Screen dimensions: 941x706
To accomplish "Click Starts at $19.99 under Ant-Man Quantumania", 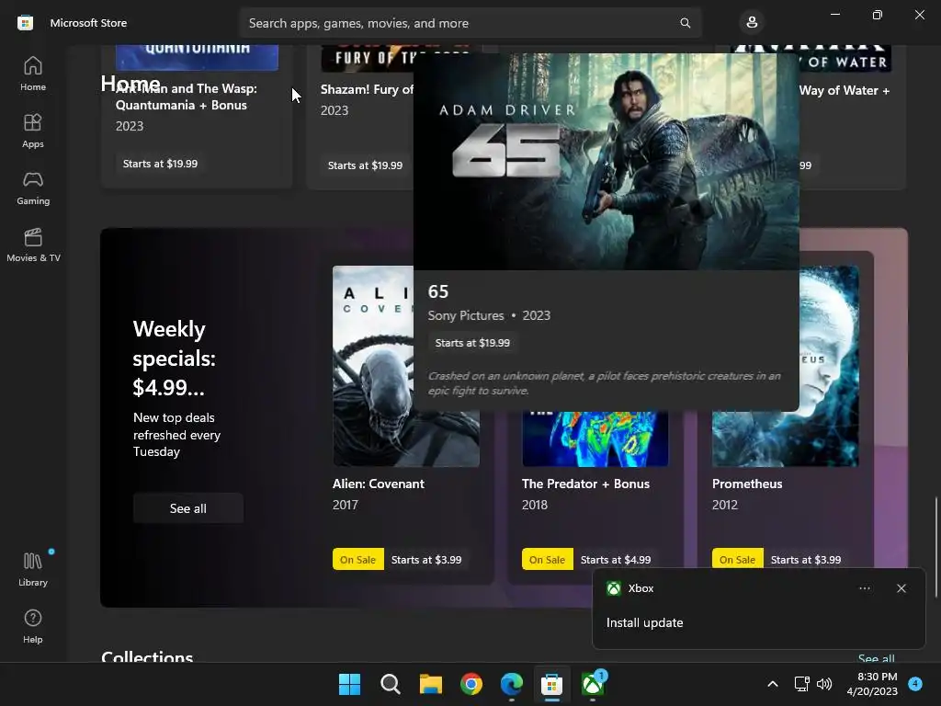I will click(160, 164).
